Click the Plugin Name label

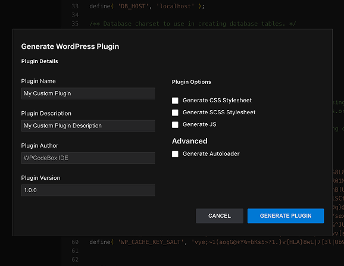(39, 81)
